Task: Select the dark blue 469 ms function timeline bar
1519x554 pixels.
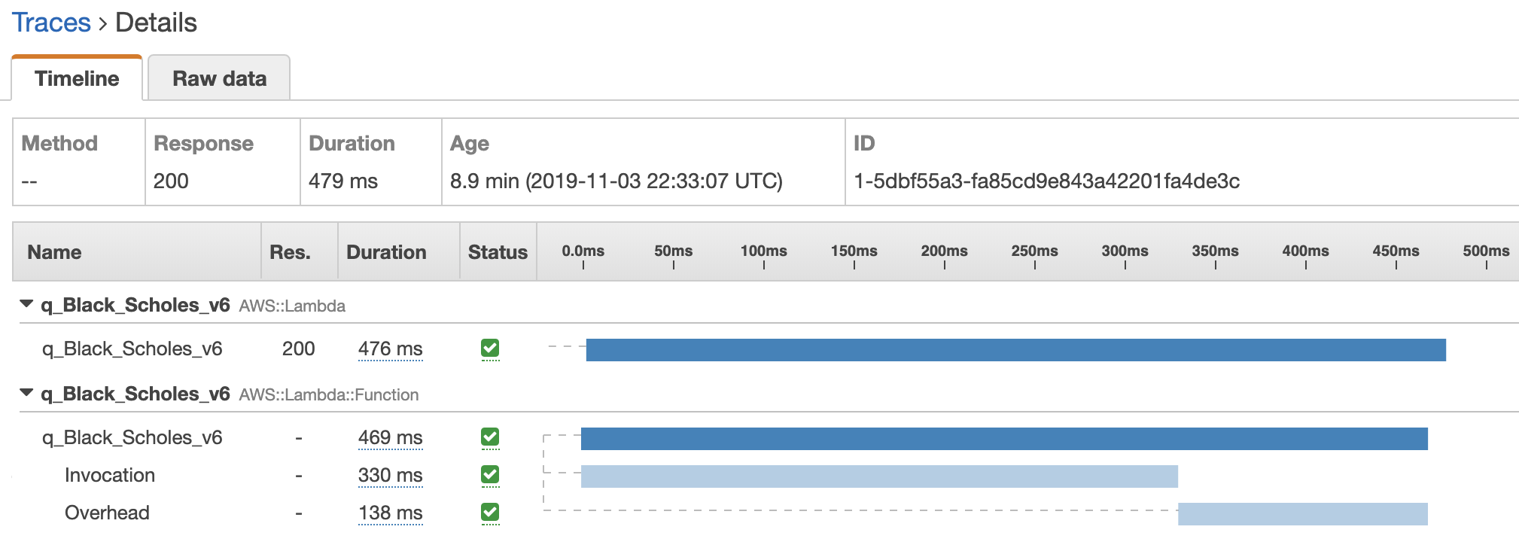Action: 1004,439
